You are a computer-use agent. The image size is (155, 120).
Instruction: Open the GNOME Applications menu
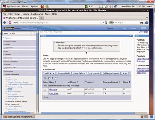[x=13, y=7]
